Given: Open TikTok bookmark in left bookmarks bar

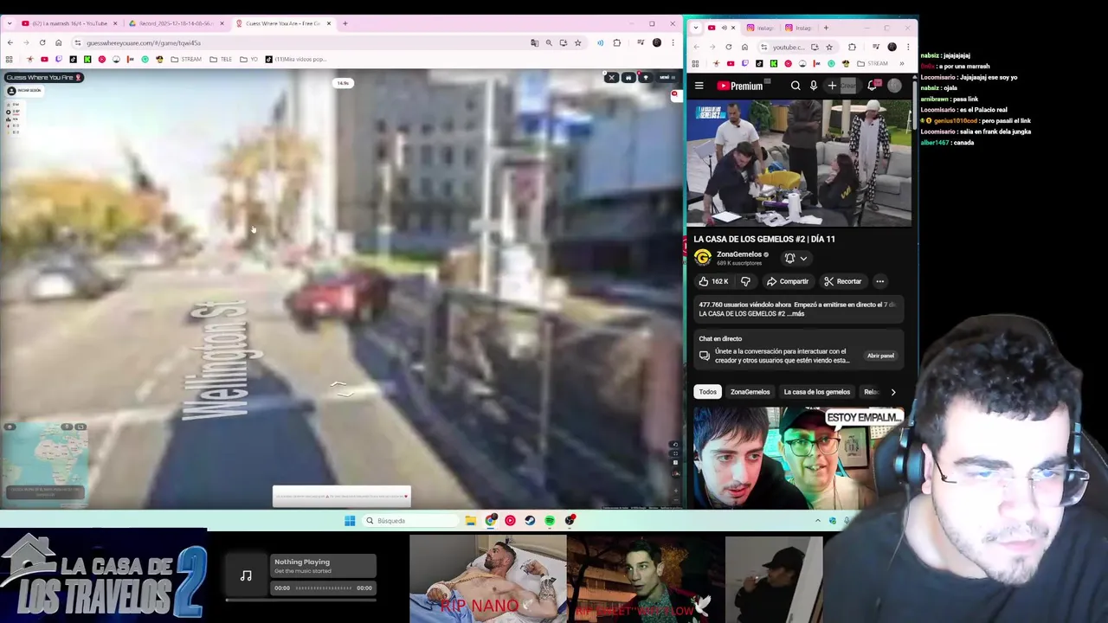Looking at the screenshot, I should coord(73,59).
